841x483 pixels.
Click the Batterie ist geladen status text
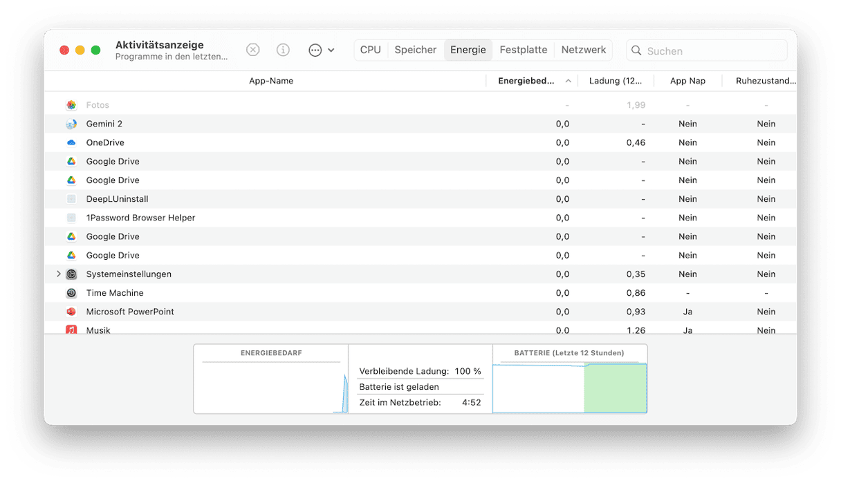tap(399, 387)
